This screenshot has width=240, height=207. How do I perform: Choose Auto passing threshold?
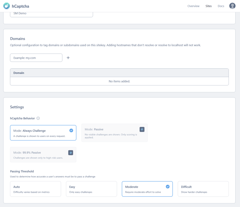(x=35, y=189)
